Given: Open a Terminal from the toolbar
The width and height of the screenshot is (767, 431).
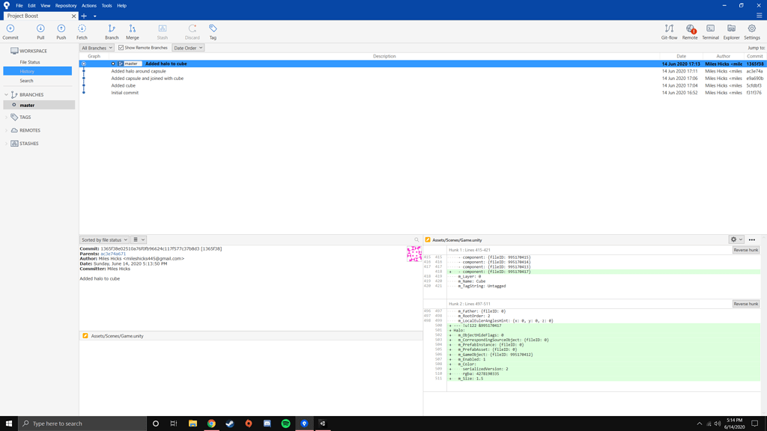Looking at the screenshot, I should coord(710,30).
